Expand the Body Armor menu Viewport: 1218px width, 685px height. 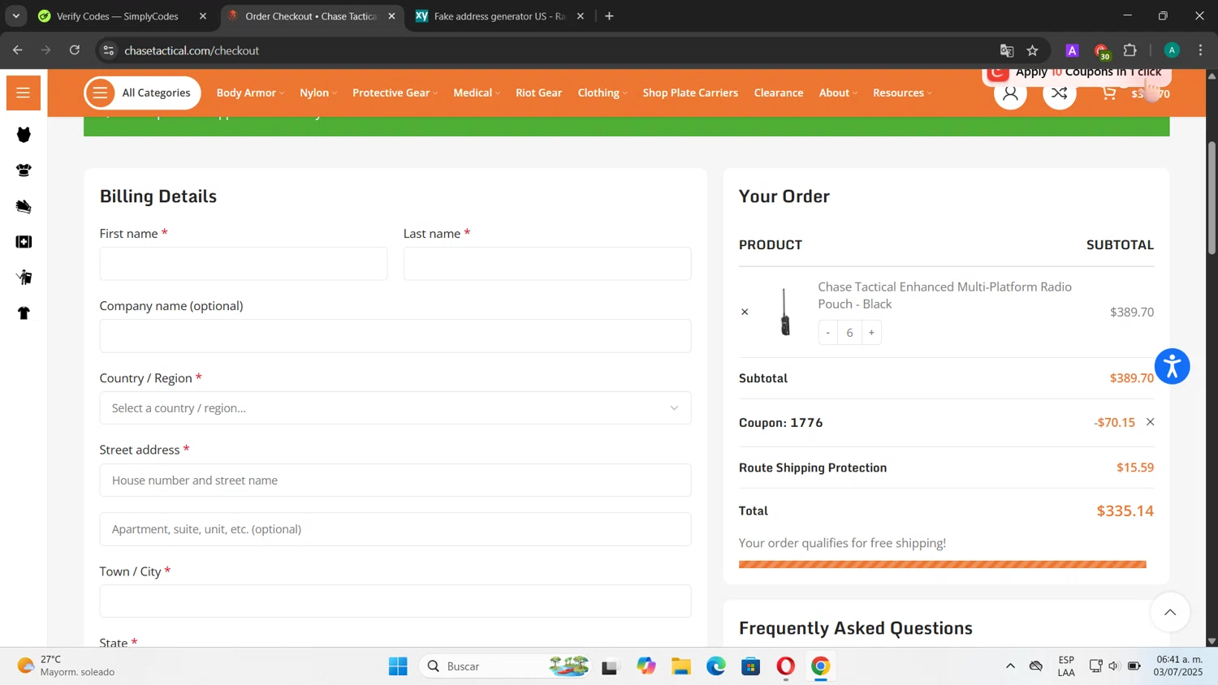(250, 93)
